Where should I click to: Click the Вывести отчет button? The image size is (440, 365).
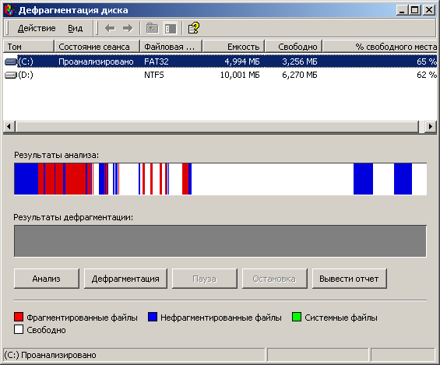tap(349, 279)
